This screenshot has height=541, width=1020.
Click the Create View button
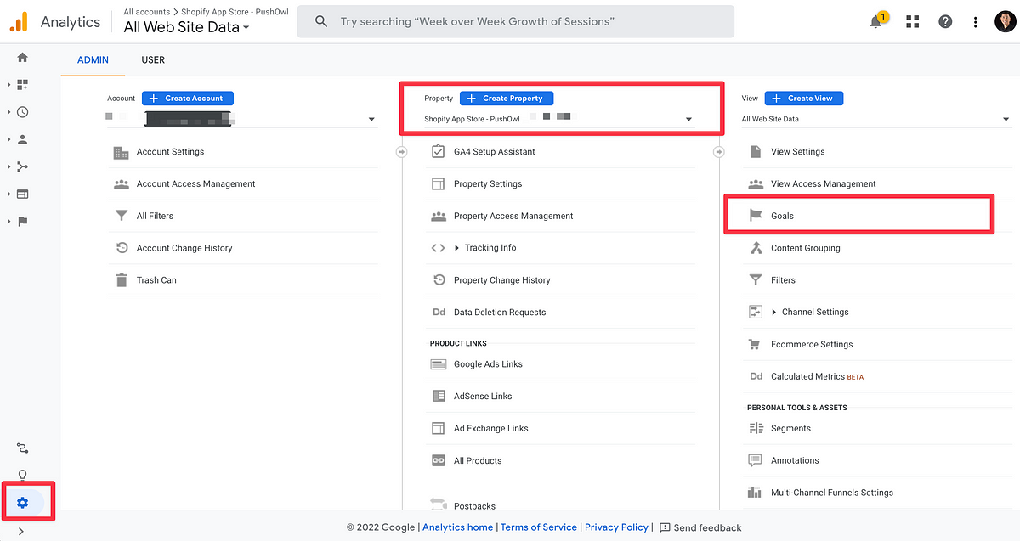pyautogui.click(x=804, y=99)
